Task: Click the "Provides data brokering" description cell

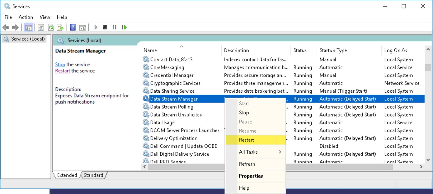Action: [256, 91]
